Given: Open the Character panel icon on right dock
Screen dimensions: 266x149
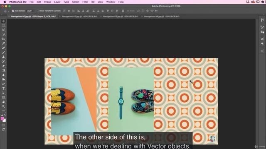Looking at the screenshot, I should click(262, 39).
